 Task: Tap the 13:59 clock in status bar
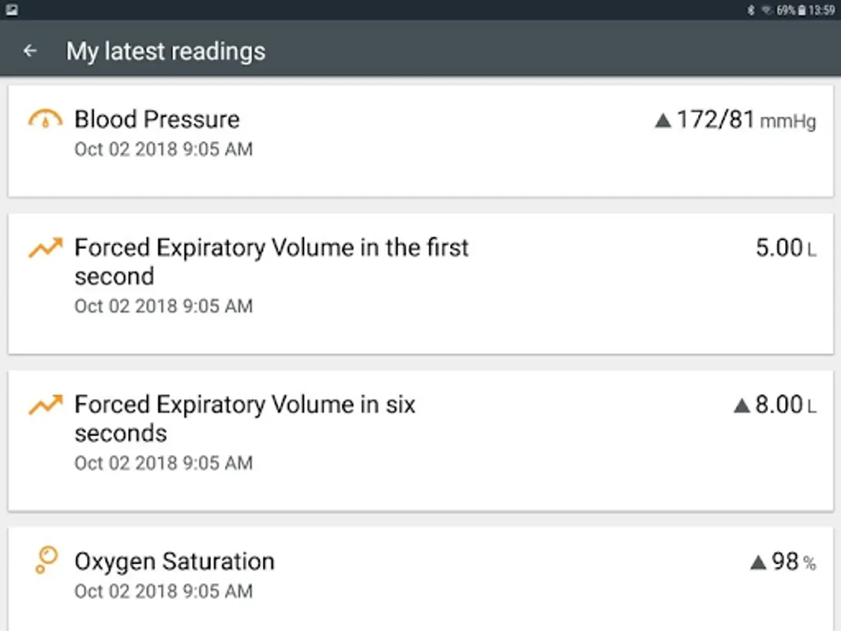click(821, 11)
